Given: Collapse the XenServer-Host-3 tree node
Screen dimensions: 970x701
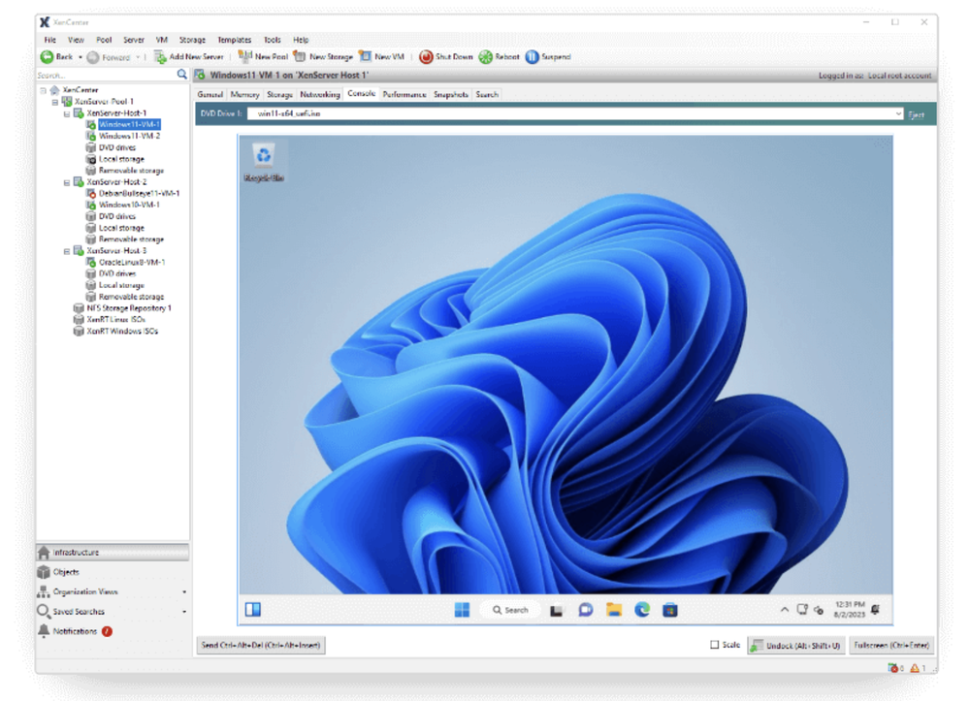Looking at the screenshot, I should click(x=67, y=251).
